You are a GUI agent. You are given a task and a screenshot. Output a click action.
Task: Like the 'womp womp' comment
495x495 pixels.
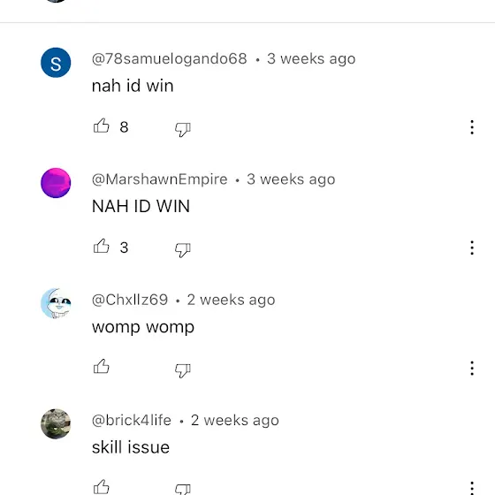[x=102, y=367]
